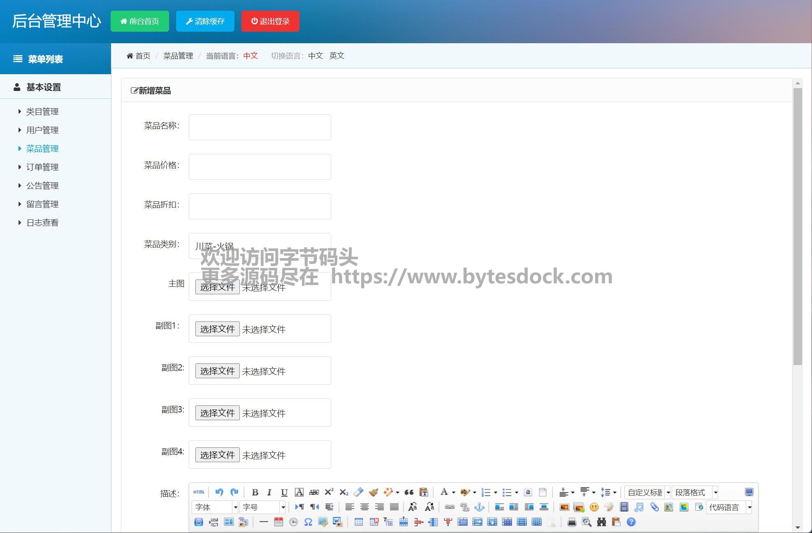Click the 菜品名称 input field
The width and height of the screenshot is (812, 533).
pyautogui.click(x=260, y=127)
